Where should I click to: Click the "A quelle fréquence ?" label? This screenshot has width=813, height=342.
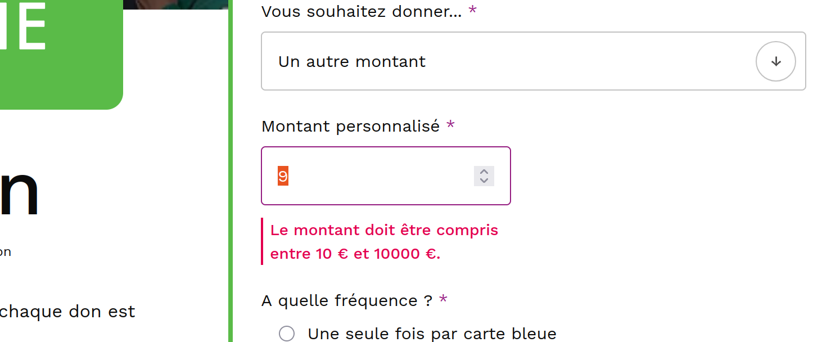pos(346,301)
